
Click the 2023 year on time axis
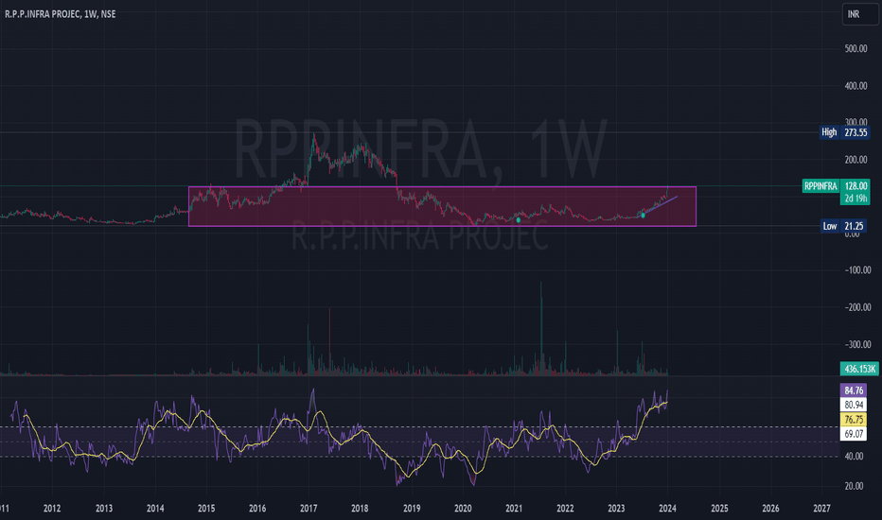pyautogui.click(x=616, y=509)
